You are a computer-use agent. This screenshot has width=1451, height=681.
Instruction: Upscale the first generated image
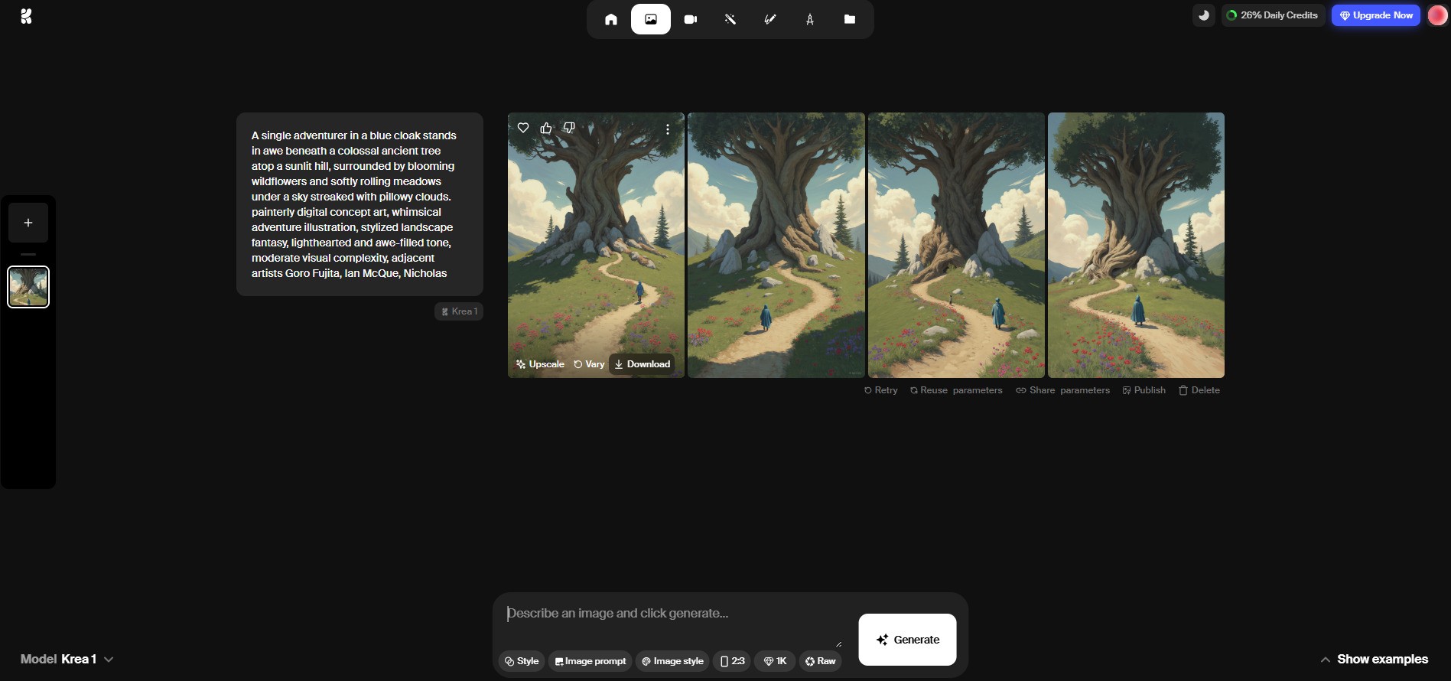[x=540, y=364]
